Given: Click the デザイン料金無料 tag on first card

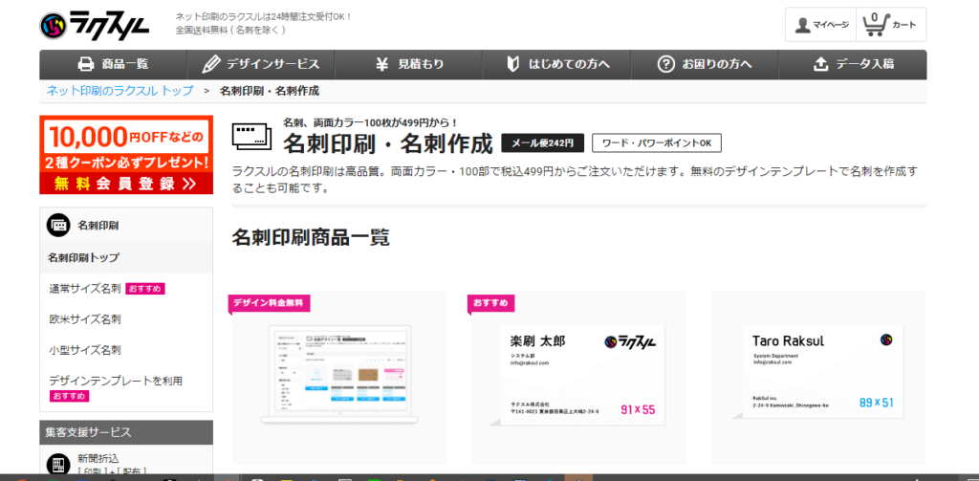Looking at the screenshot, I should [x=269, y=303].
